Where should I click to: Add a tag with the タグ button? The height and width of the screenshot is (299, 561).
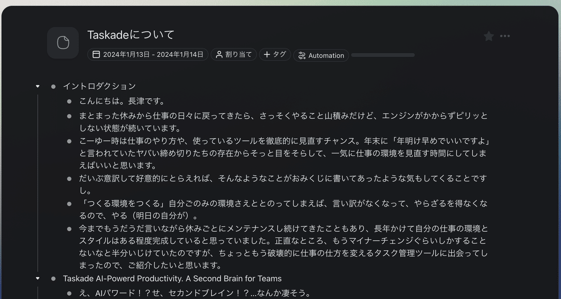coord(275,55)
